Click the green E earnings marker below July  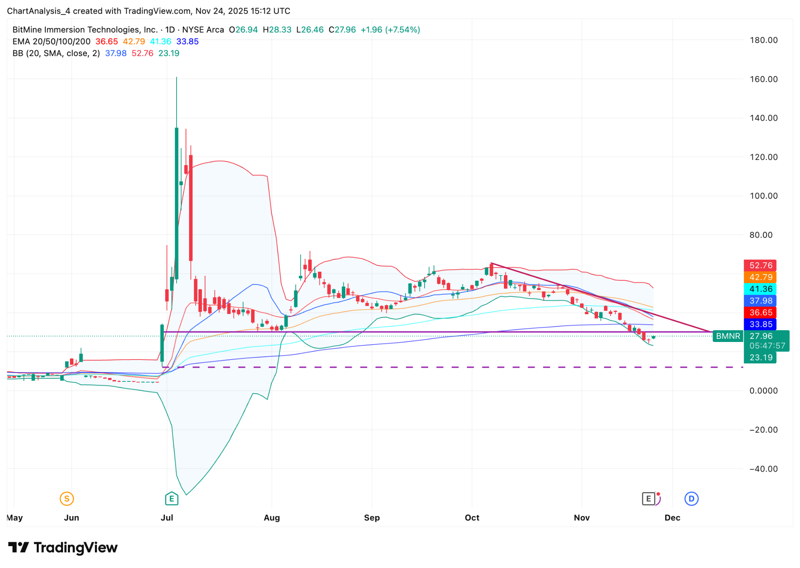pos(171,499)
